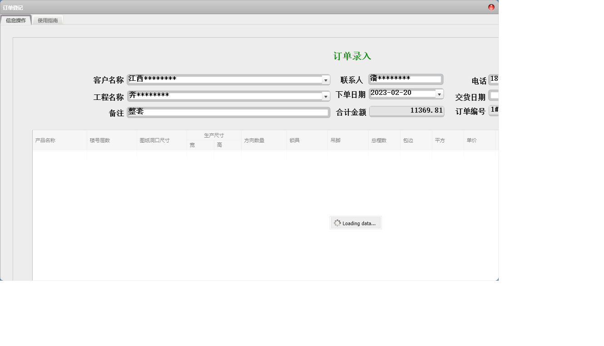
Task: Click the 电话 input field
Action: 494,79
